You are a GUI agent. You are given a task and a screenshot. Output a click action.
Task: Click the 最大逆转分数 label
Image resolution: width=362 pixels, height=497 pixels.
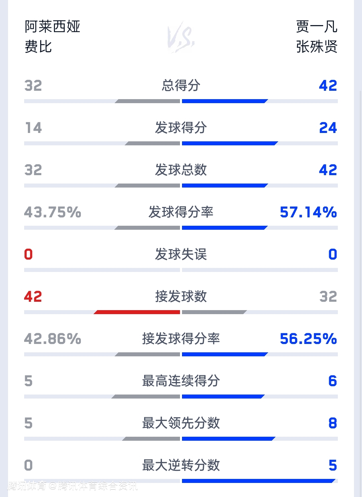click(181, 465)
